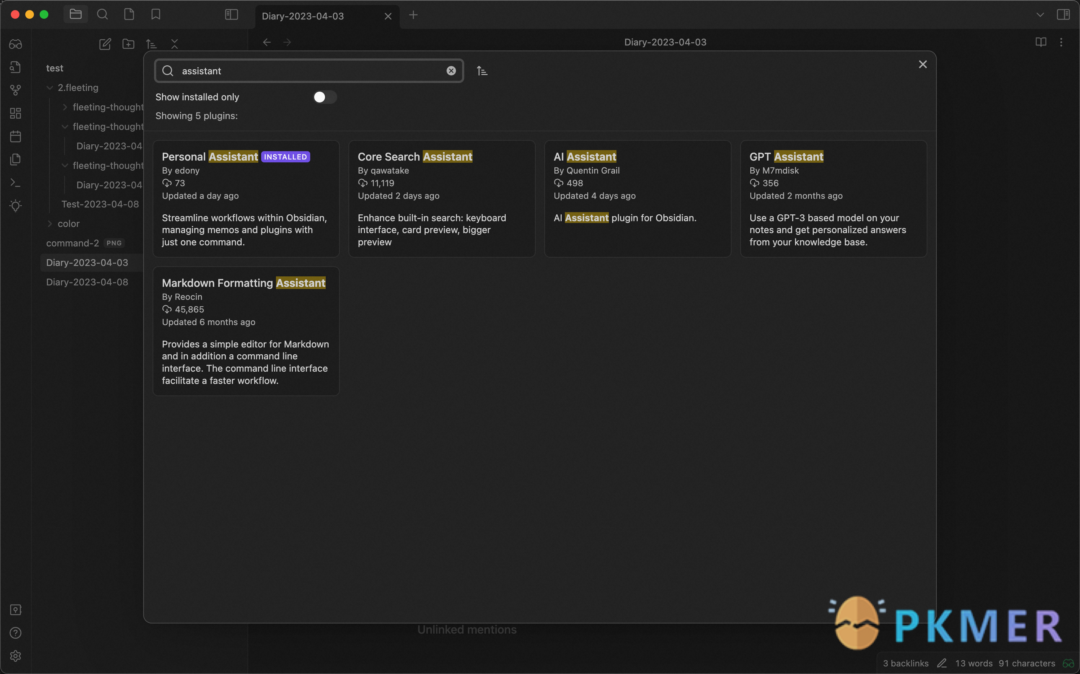The image size is (1080, 674).
Task: Open Markdown Formatting Assistant plugin card
Action: click(246, 331)
